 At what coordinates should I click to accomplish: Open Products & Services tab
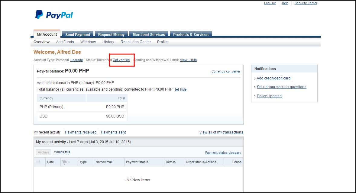pos(191,34)
